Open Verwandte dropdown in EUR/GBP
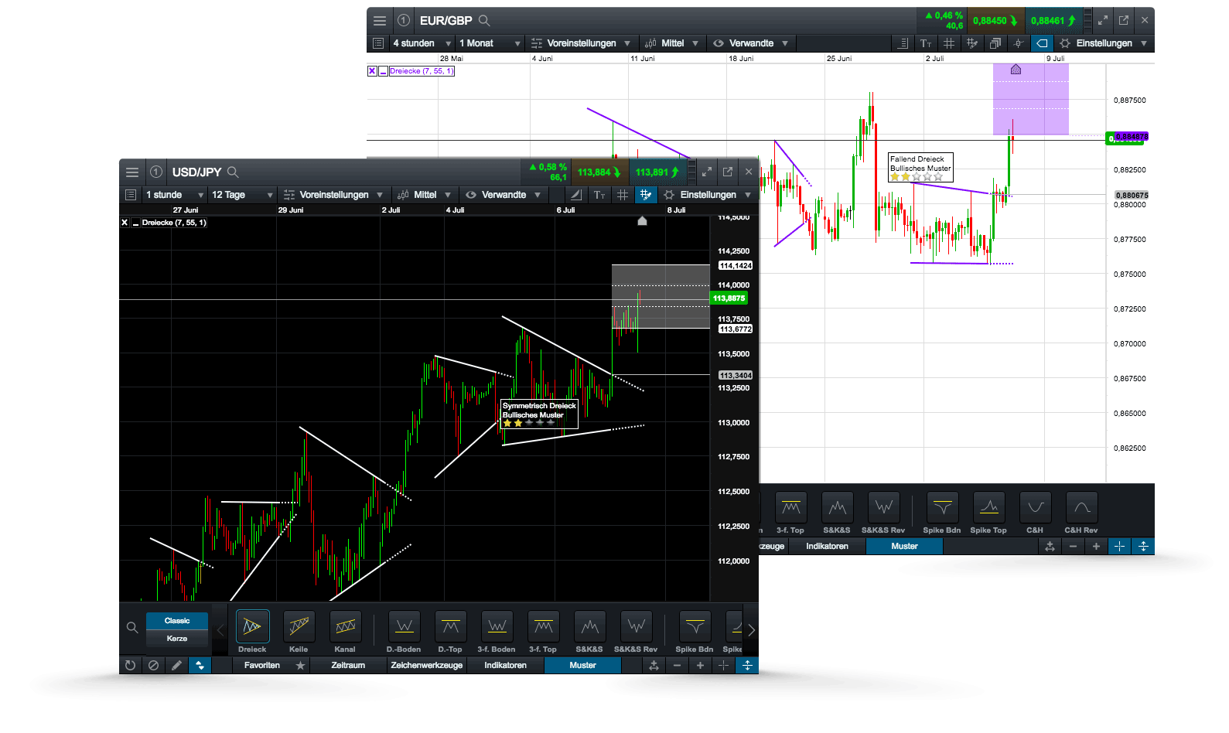The image size is (1229, 733). (750, 43)
